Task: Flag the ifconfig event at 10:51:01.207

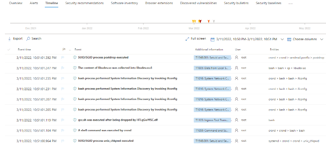Action: [63, 99]
